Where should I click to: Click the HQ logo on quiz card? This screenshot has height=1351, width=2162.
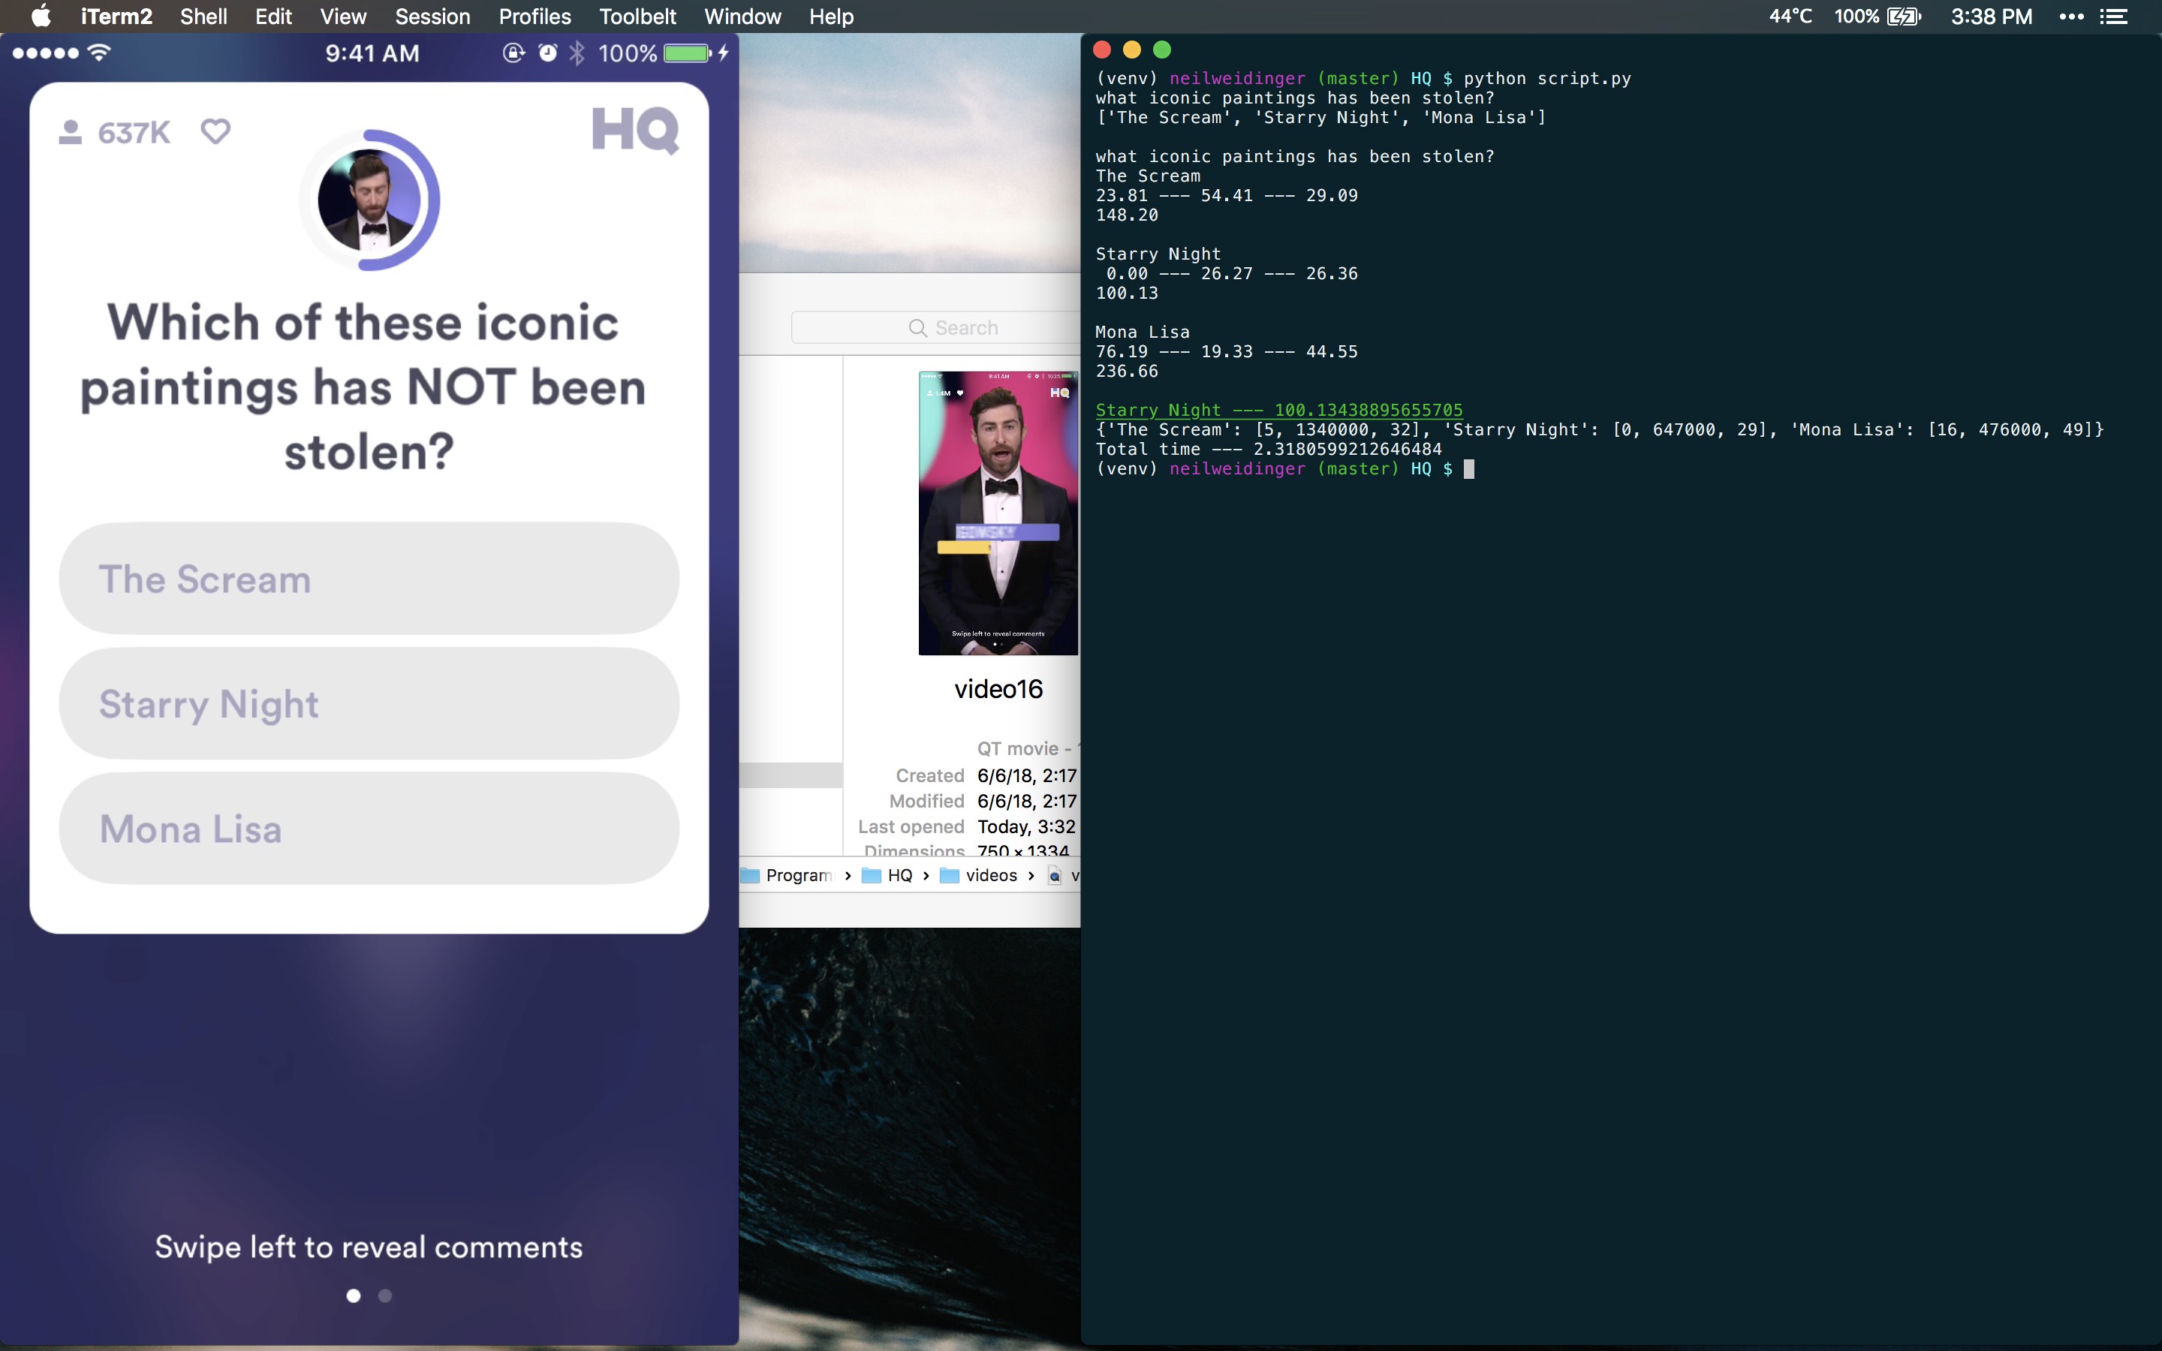635,131
